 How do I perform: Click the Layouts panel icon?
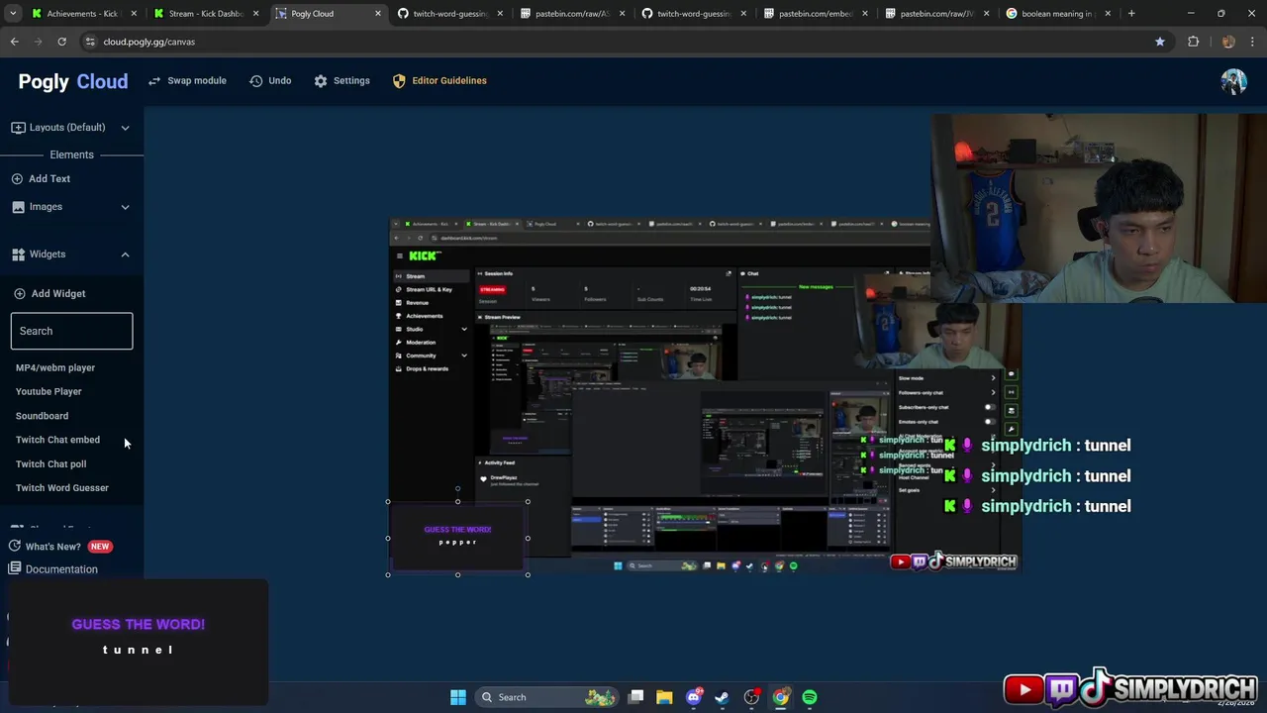pos(18,128)
